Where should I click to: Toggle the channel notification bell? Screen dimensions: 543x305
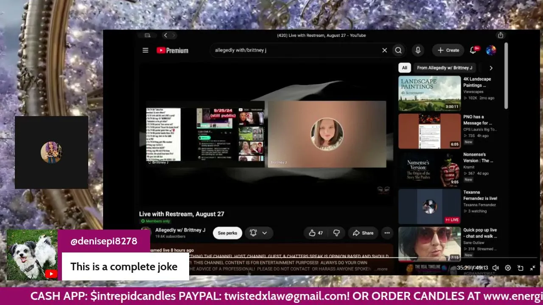point(253,233)
